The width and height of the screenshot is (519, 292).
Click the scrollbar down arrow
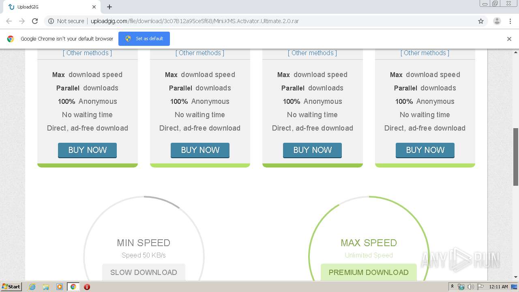516,277
